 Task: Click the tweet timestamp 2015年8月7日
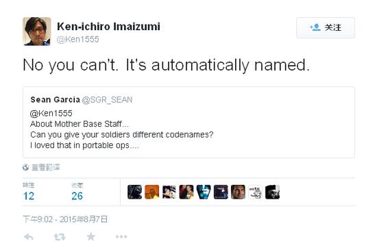[65, 219]
